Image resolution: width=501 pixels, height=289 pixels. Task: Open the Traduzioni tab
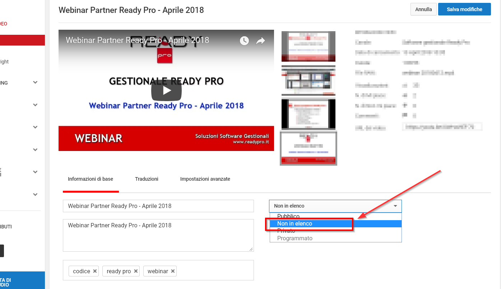[147, 179]
